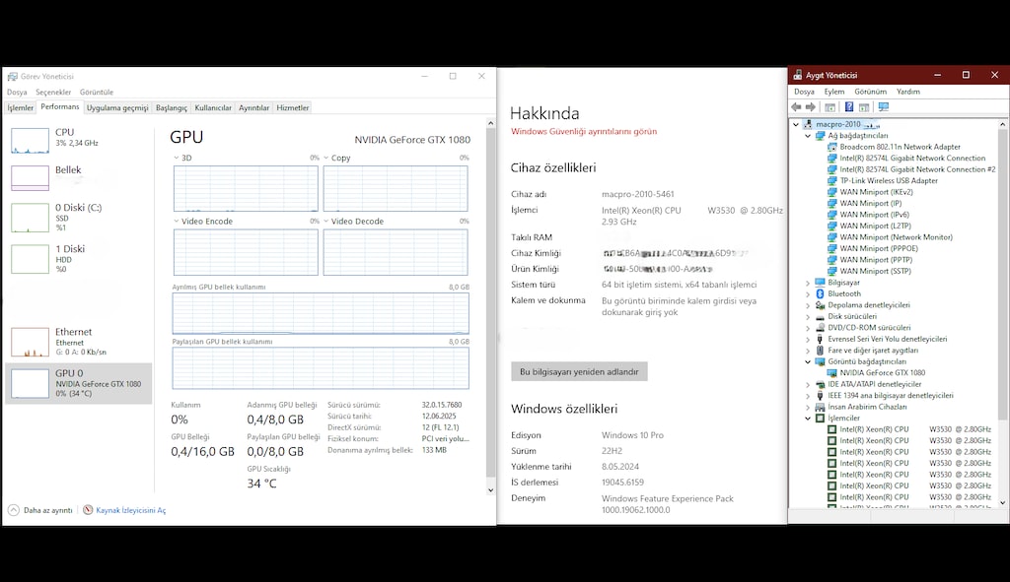Expand the Evrensel Seri Veri Yolu denetleyicileri node
This screenshot has height=582, width=1010.
tap(808, 340)
